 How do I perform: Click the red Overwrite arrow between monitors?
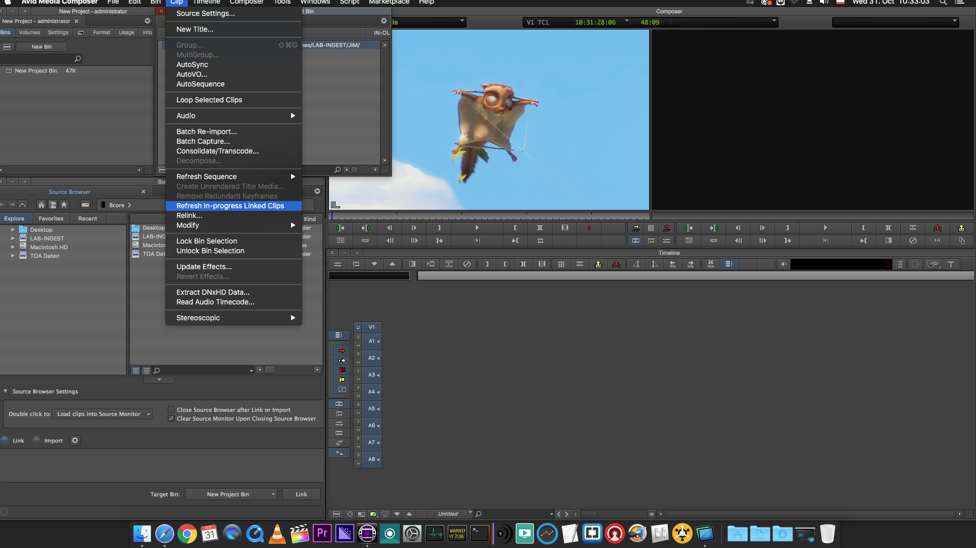click(667, 228)
